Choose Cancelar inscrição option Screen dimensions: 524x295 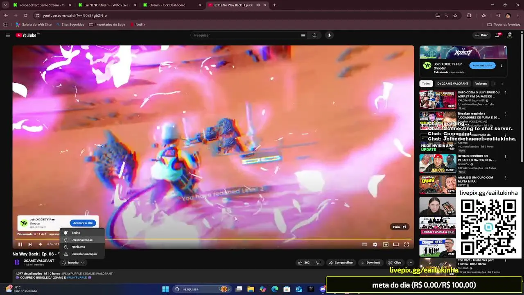pyautogui.click(x=82, y=254)
